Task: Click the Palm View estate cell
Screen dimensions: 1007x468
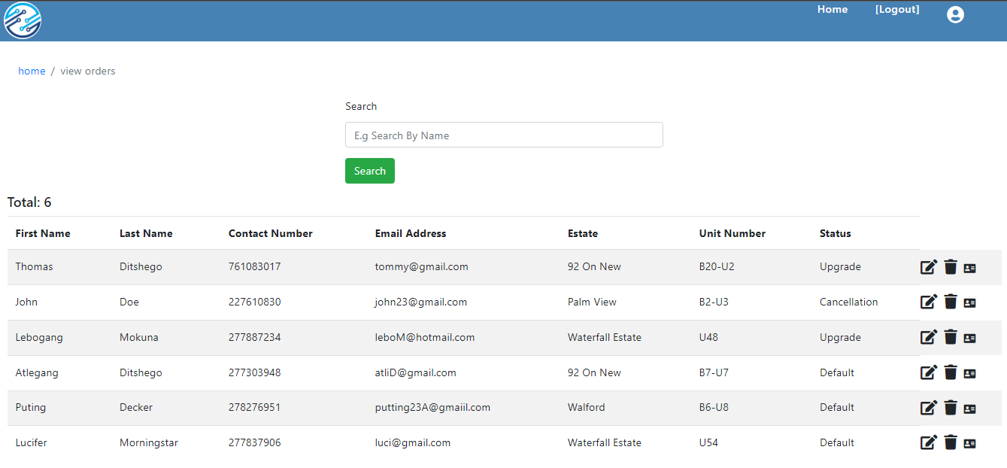Action: pyautogui.click(x=592, y=302)
